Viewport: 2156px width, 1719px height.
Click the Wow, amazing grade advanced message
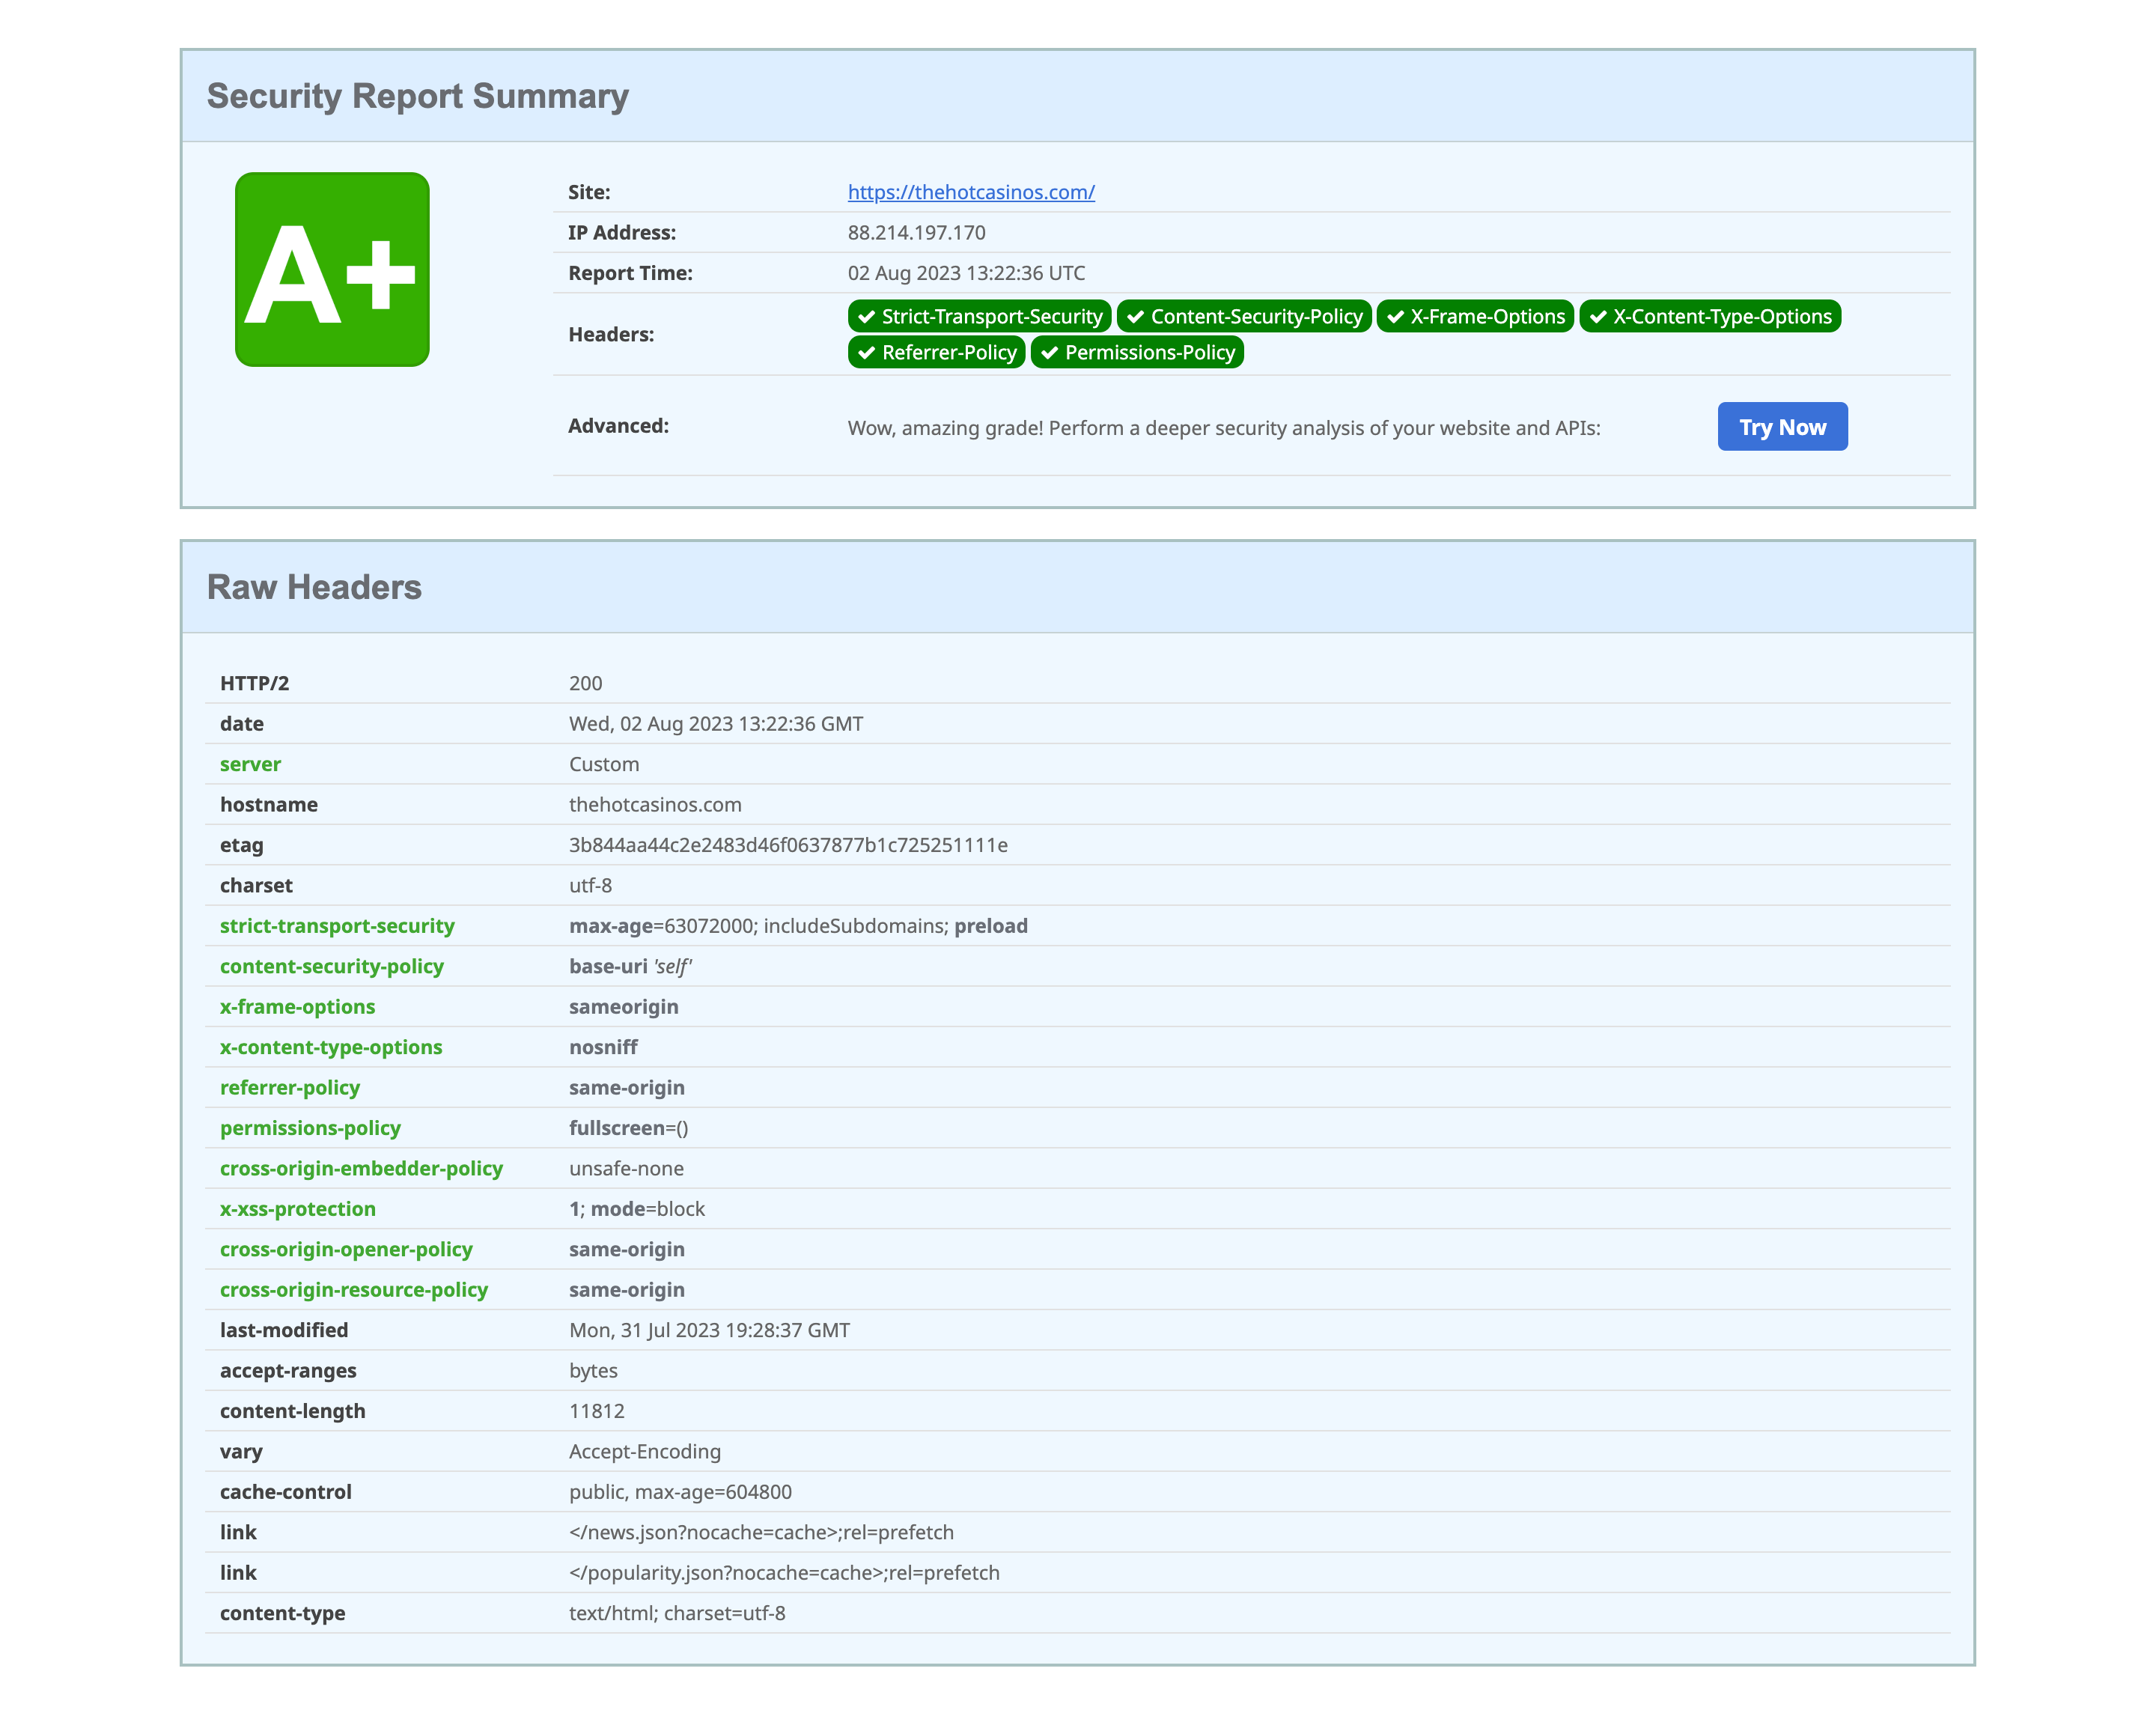click(x=1224, y=428)
